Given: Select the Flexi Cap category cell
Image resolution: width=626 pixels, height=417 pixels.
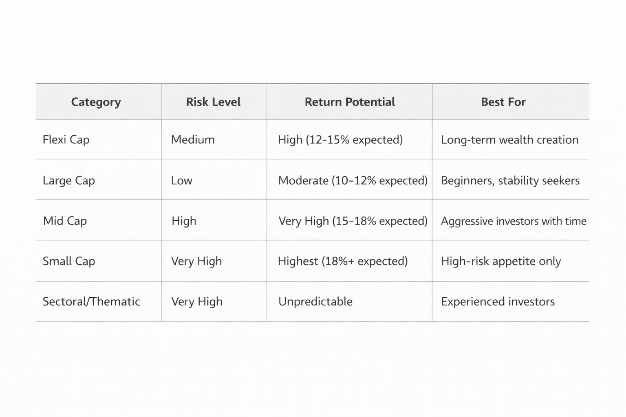Looking at the screenshot, I should pyautogui.click(x=66, y=140).
